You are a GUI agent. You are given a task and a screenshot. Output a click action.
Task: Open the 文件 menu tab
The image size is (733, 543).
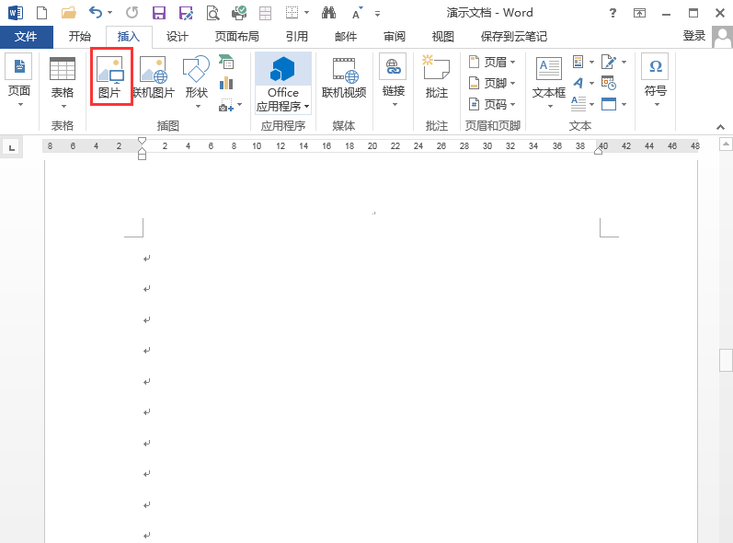point(26,37)
